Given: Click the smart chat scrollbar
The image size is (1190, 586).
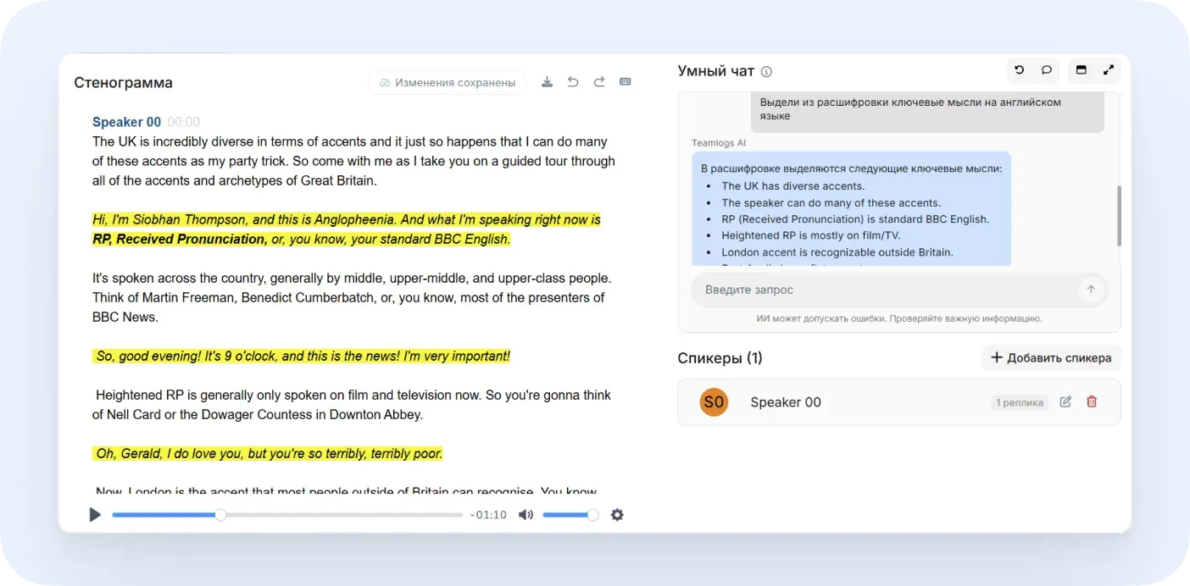Looking at the screenshot, I should [1119, 216].
